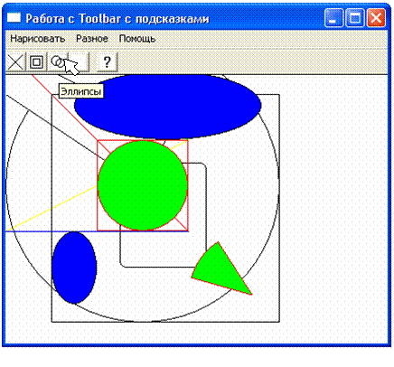This screenshot has height=367, width=394.
Task: Choose the ellipses tool with overlapping circles icon
Action: pos(58,62)
